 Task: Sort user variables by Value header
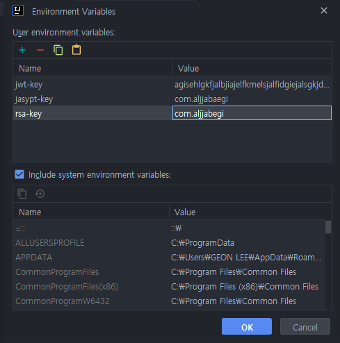252,69
